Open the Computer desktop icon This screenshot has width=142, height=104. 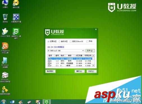click(5, 4)
